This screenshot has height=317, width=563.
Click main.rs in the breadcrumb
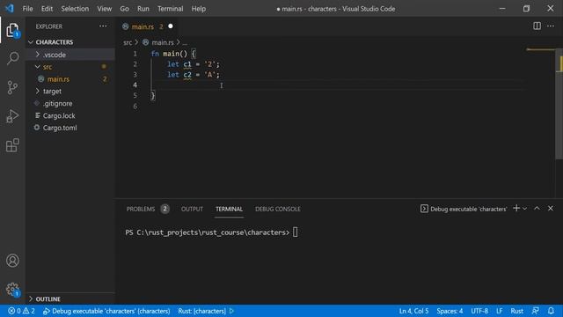[x=162, y=42]
